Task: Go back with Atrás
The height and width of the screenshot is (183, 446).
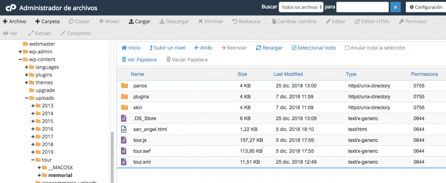Action: 204,48
